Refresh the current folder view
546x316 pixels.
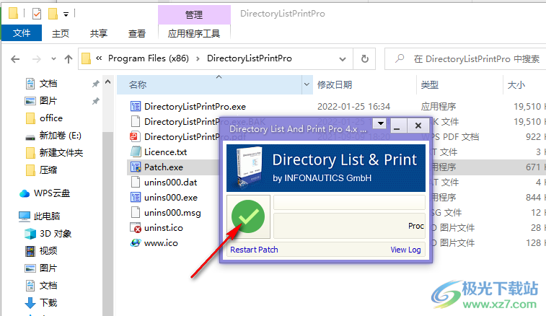tap(364, 59)
